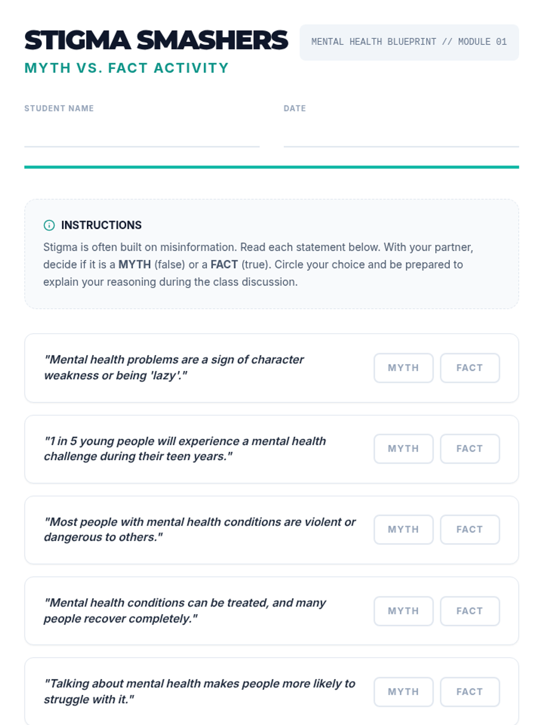Click the Stigma Smashers title
Screen dimensions: 543x725
tap(156, 40)
